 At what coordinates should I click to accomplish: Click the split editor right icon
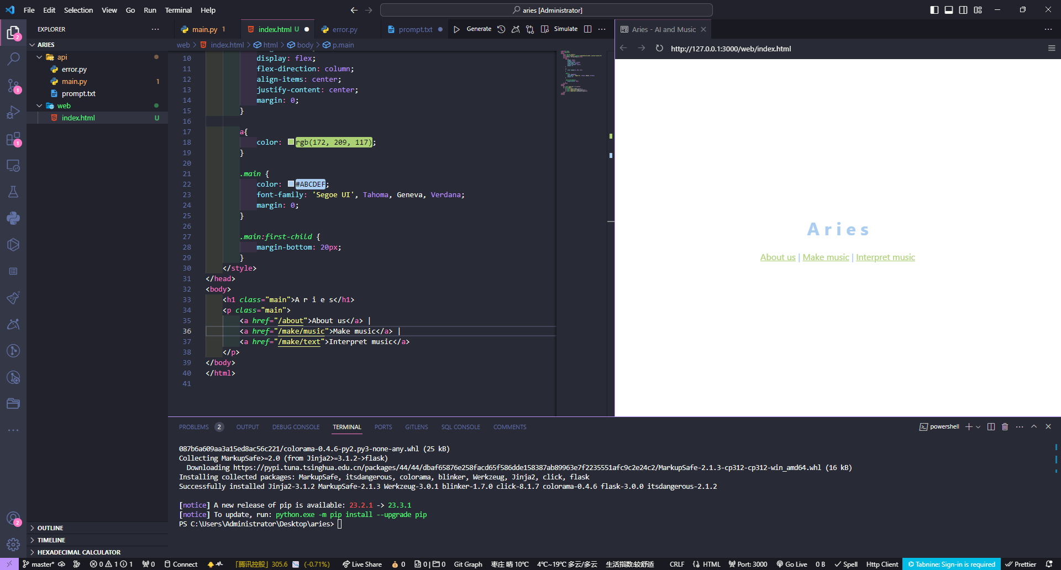pos(588,29)
